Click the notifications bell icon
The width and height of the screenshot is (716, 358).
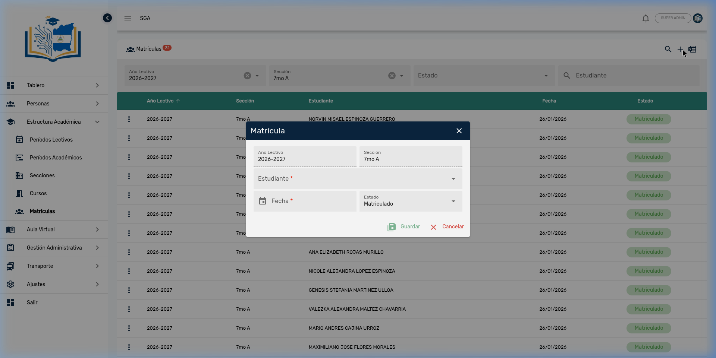[646, 18]
